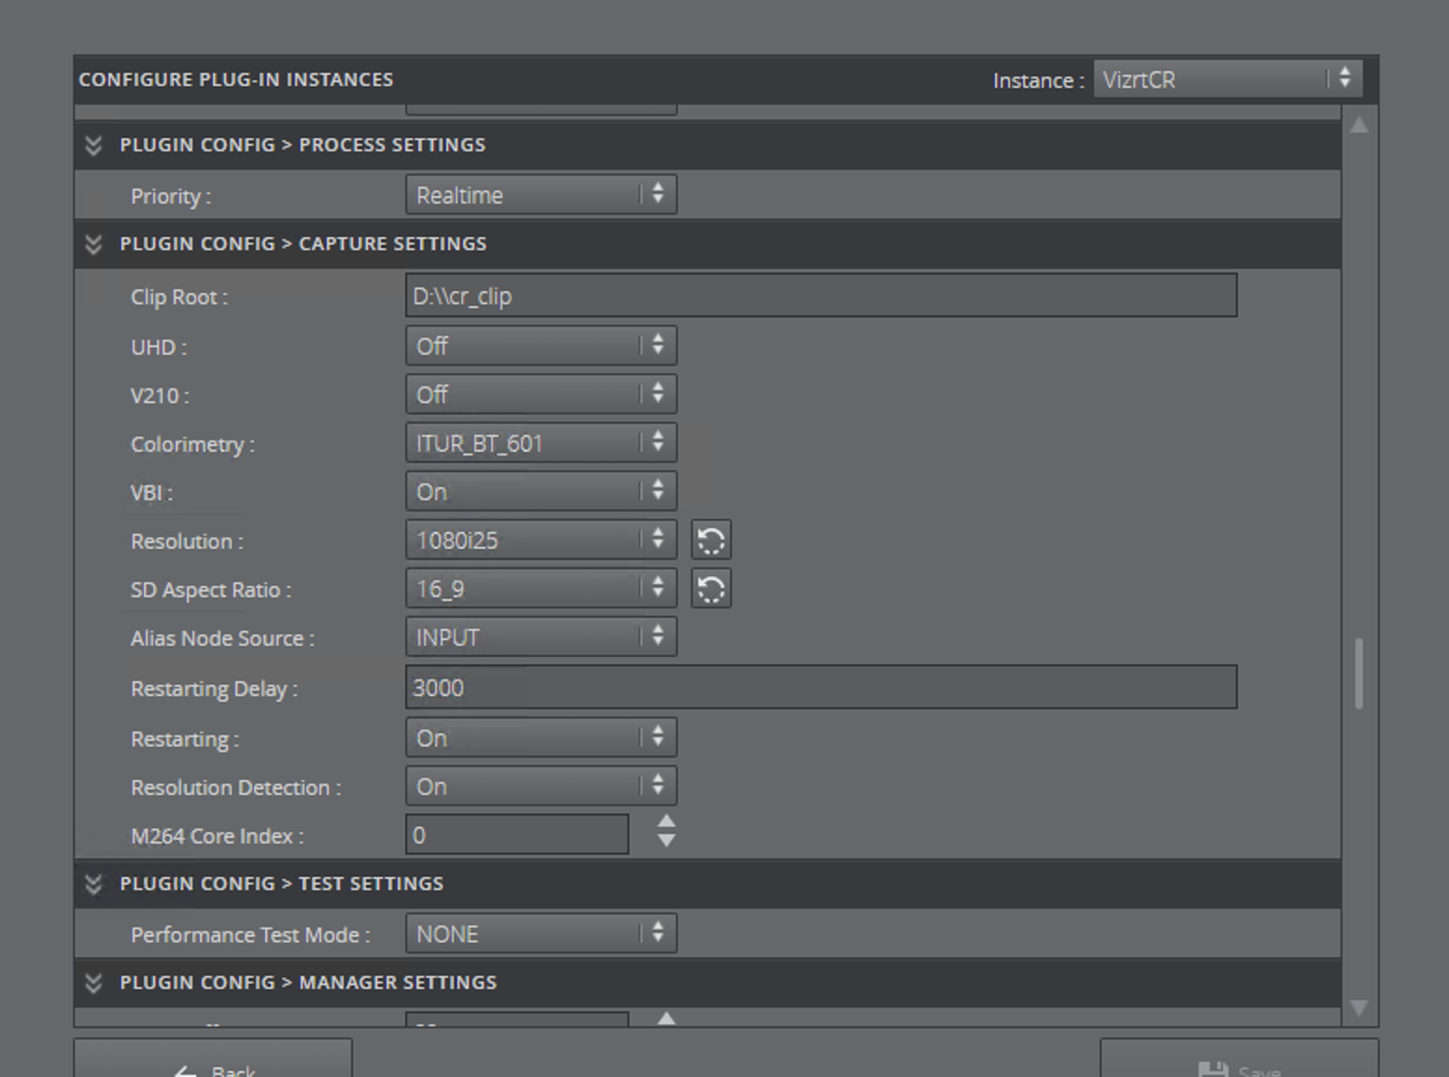
Task: Toggle the Resolution Detection setting
Action: tap(541, 787)
